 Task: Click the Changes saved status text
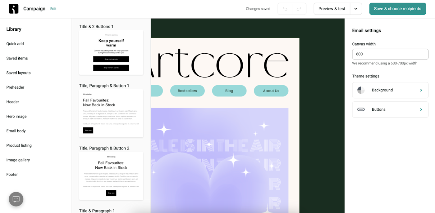pos(258,9)
